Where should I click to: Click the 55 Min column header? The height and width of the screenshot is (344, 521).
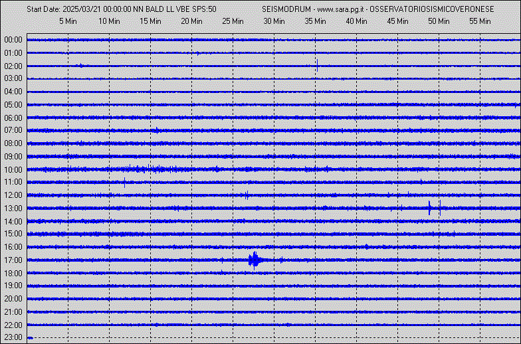[x=480, y=21]
